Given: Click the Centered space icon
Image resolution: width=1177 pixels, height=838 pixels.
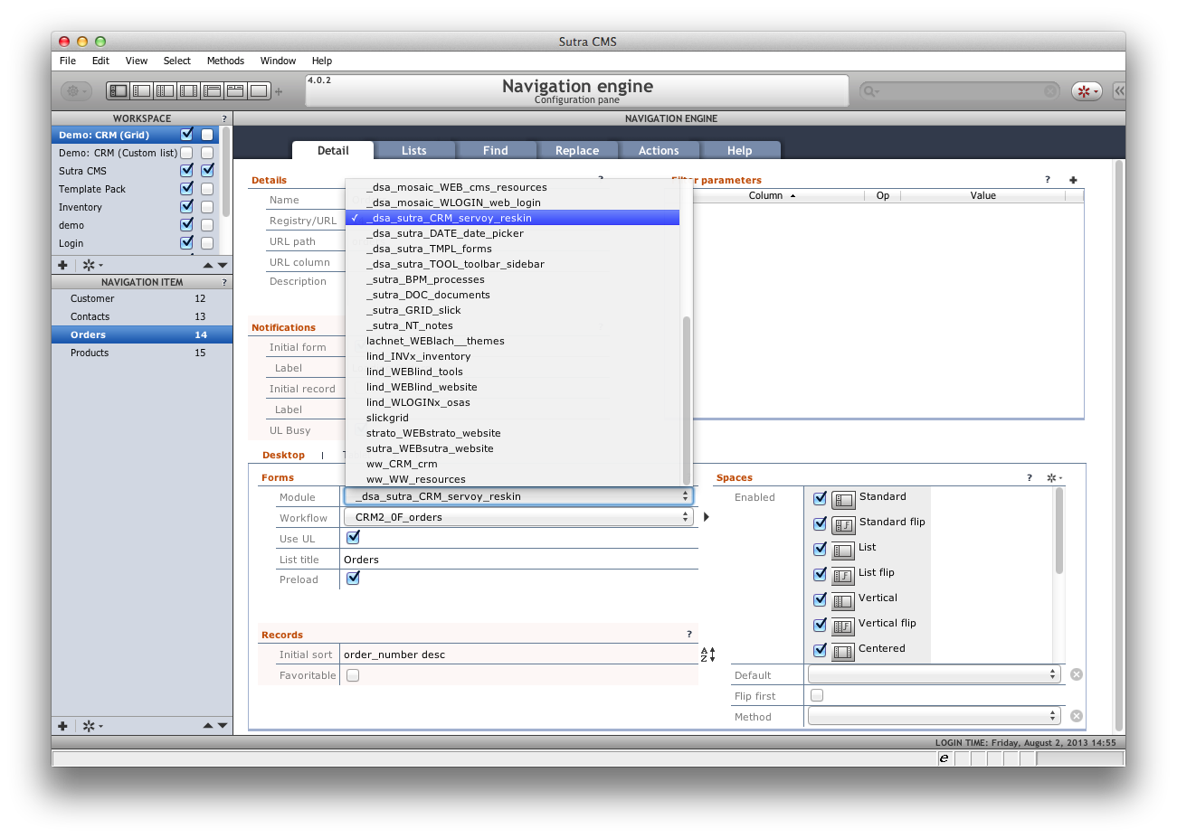Looking at the screenshot, I should click(x=843, y=652).
